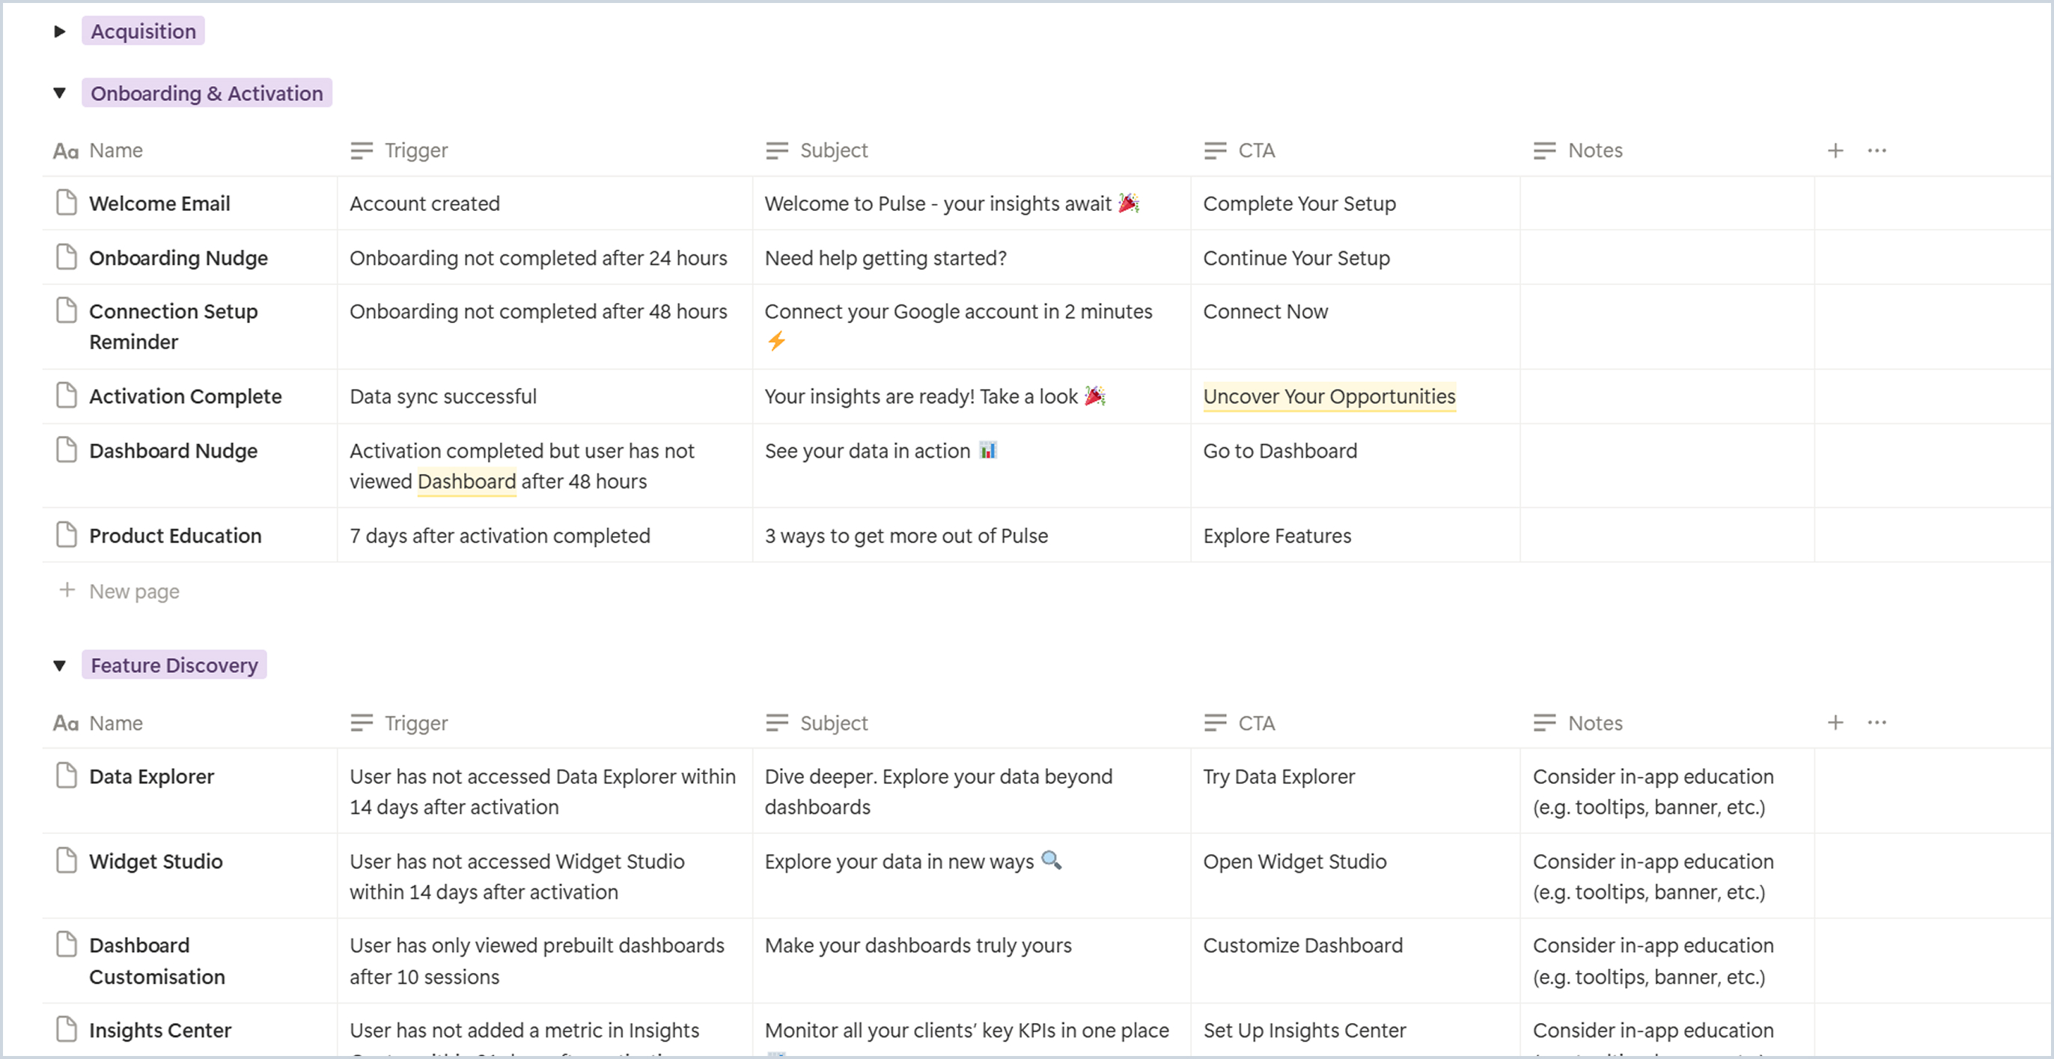Select the Account created trigger cell
This screenshot has width=2054, height=1059.
click(x=424, y=203)
